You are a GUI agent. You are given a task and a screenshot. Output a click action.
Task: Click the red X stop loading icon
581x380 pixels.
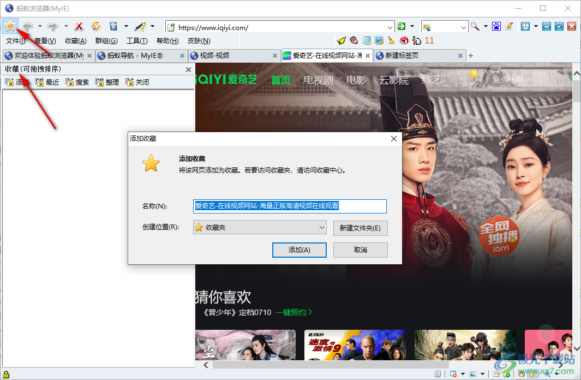coord(79,26)
